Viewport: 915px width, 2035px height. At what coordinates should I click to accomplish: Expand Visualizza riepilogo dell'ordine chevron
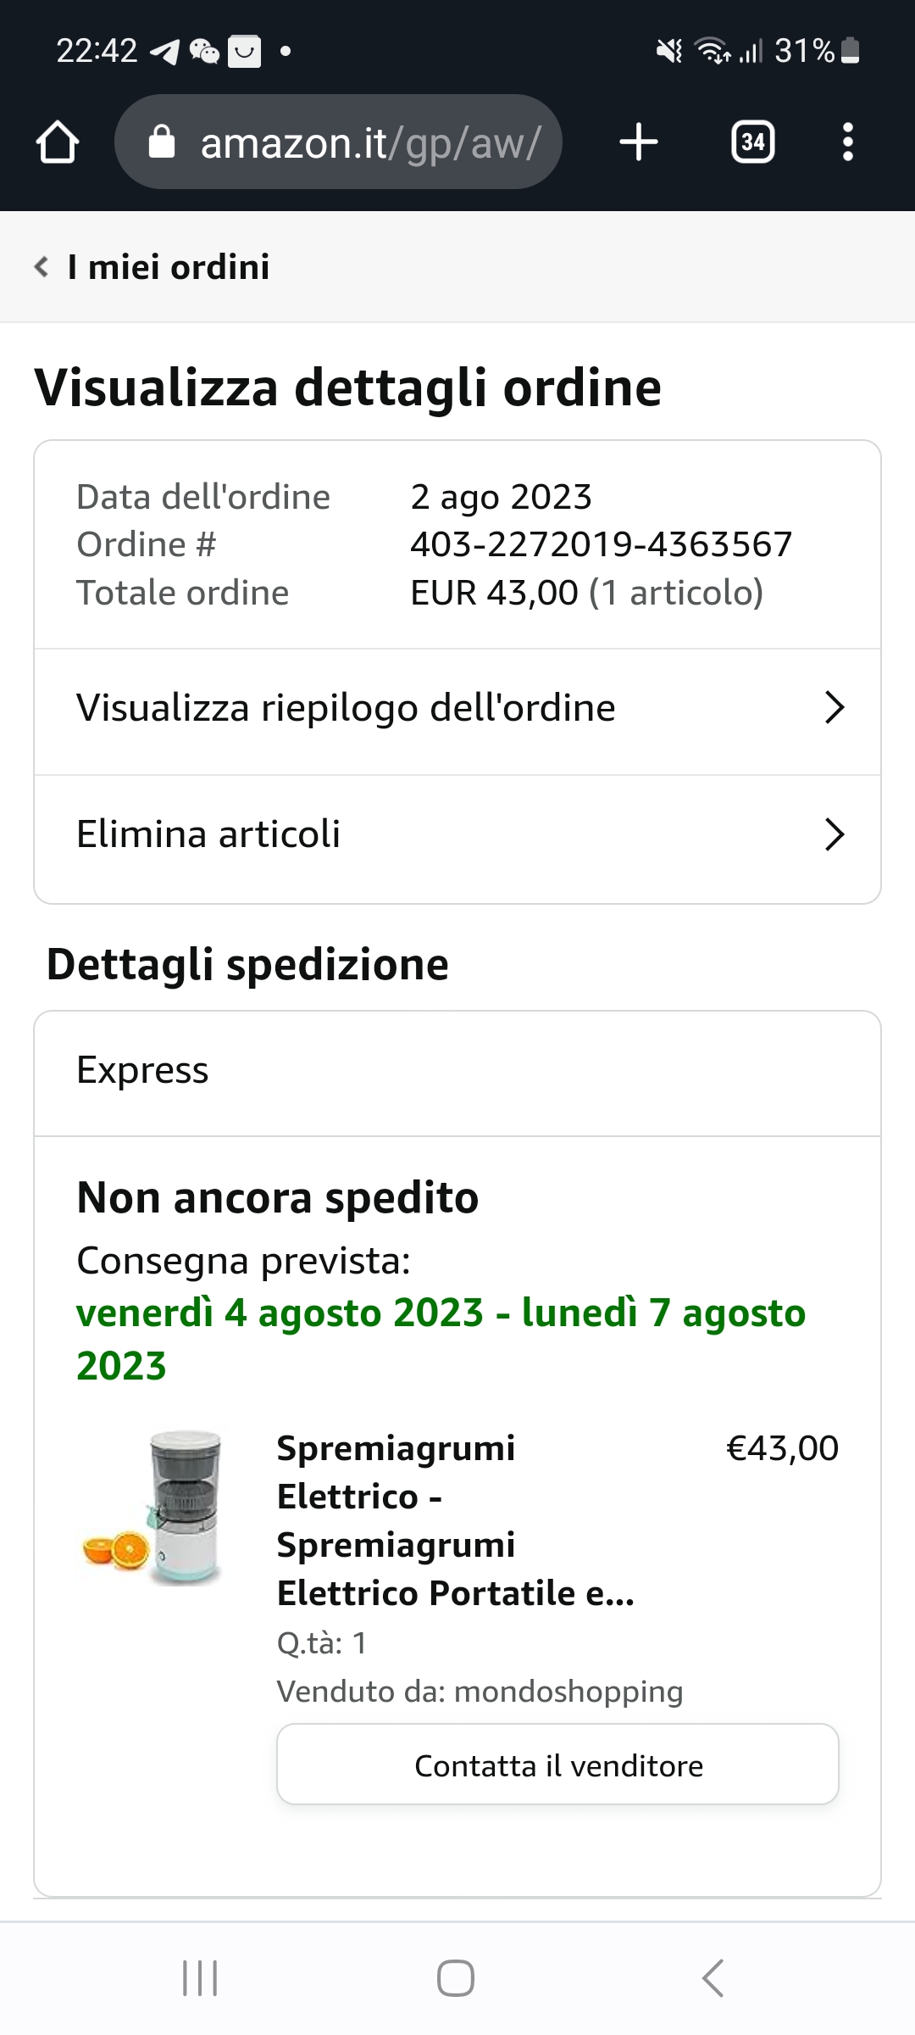[x=835, y=708]
